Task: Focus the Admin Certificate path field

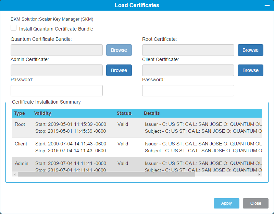Action: (57, 70)
